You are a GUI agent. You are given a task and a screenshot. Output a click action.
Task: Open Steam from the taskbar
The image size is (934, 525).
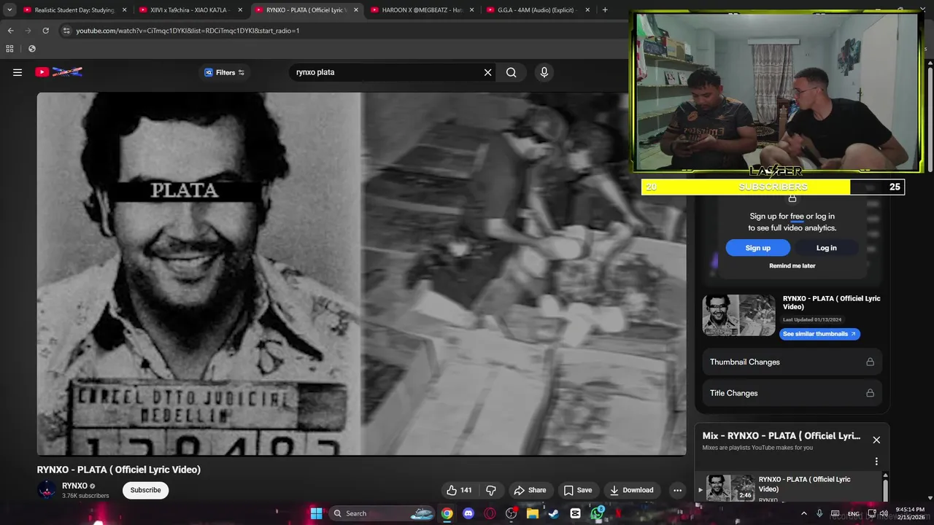coord(554,513)
